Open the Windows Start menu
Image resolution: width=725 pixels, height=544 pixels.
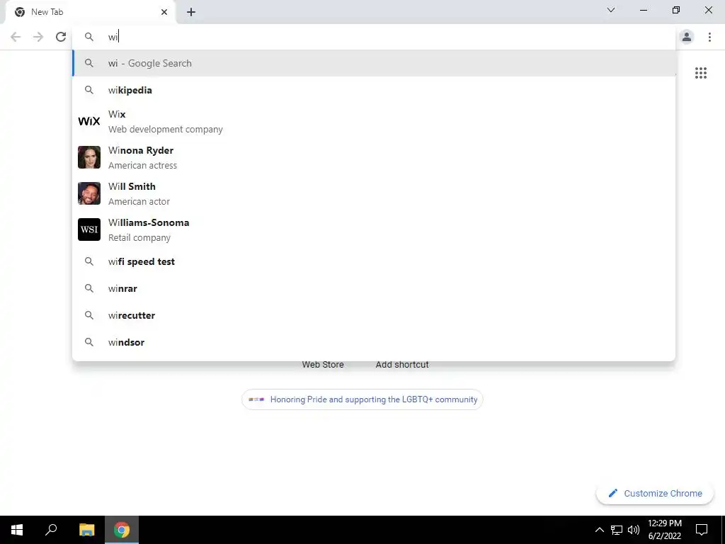pyautogui.click(x=17, y=530)
